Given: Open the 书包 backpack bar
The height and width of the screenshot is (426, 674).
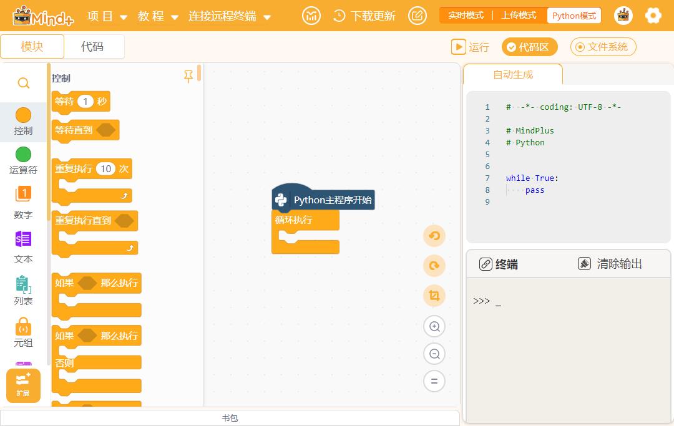Looking at the screenshot, I should [x=230, y=418].
